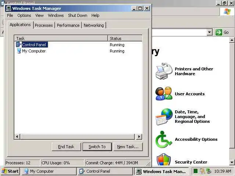The height and width of the screenshot is (176, 235).
Task: Click Windows Task Manager taskbar button
Action: [161, 171]
